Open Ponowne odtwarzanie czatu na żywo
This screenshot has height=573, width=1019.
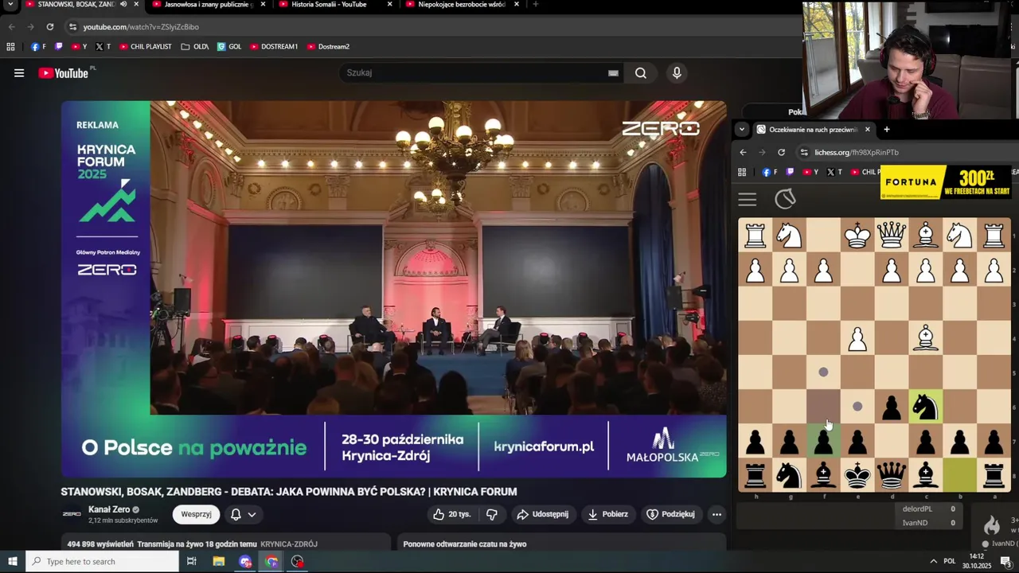coord(465,544)
